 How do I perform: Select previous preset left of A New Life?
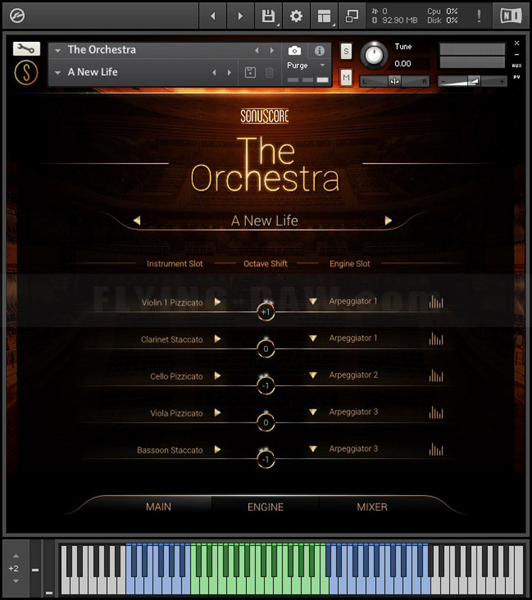137,221
